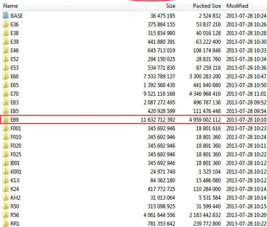Click the BASE folder name
The width and height of the screenshot is (267, 227).
pos(17,16)
